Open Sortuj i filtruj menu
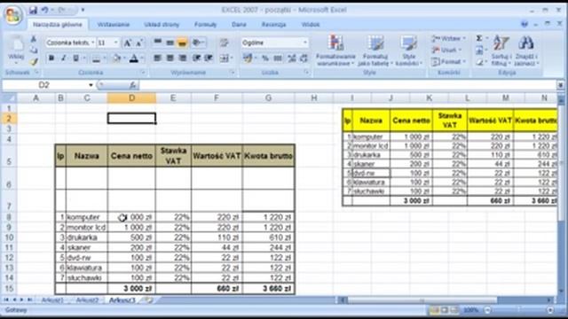Viewport: 568px width, 319px height. pos(501,51)
